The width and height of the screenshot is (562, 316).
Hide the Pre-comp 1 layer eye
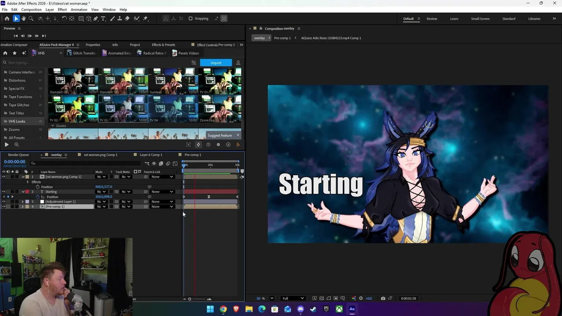tap(4, 207)
